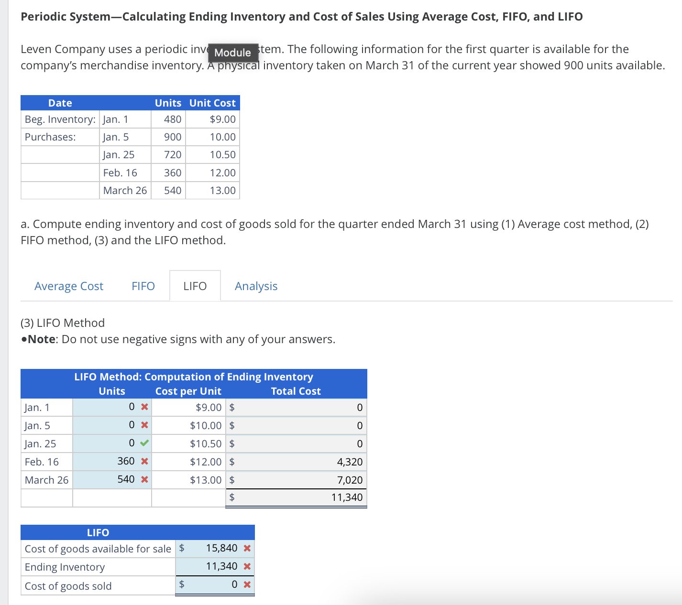Switch to the FIFO tab
Viewport: 682px width, 605px height.
(x=143, y=285)
